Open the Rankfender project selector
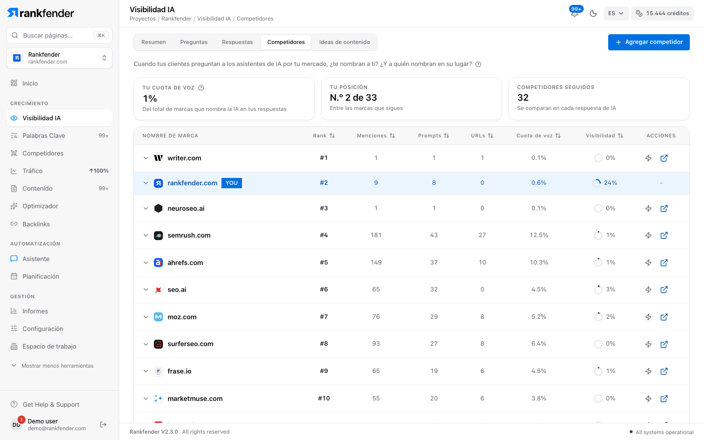 click(x=60, y=58)
